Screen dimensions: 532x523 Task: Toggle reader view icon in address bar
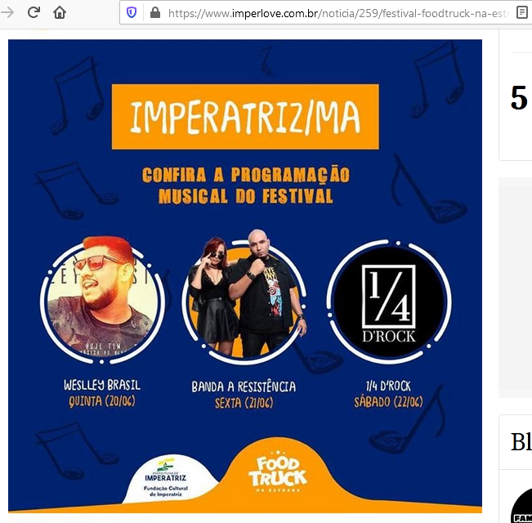(x=522, y=12)
